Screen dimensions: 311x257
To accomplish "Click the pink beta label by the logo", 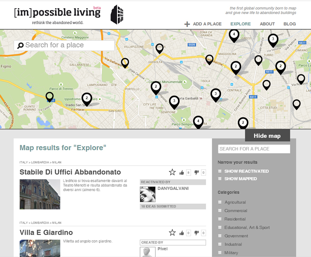I will tap(97, 8).
